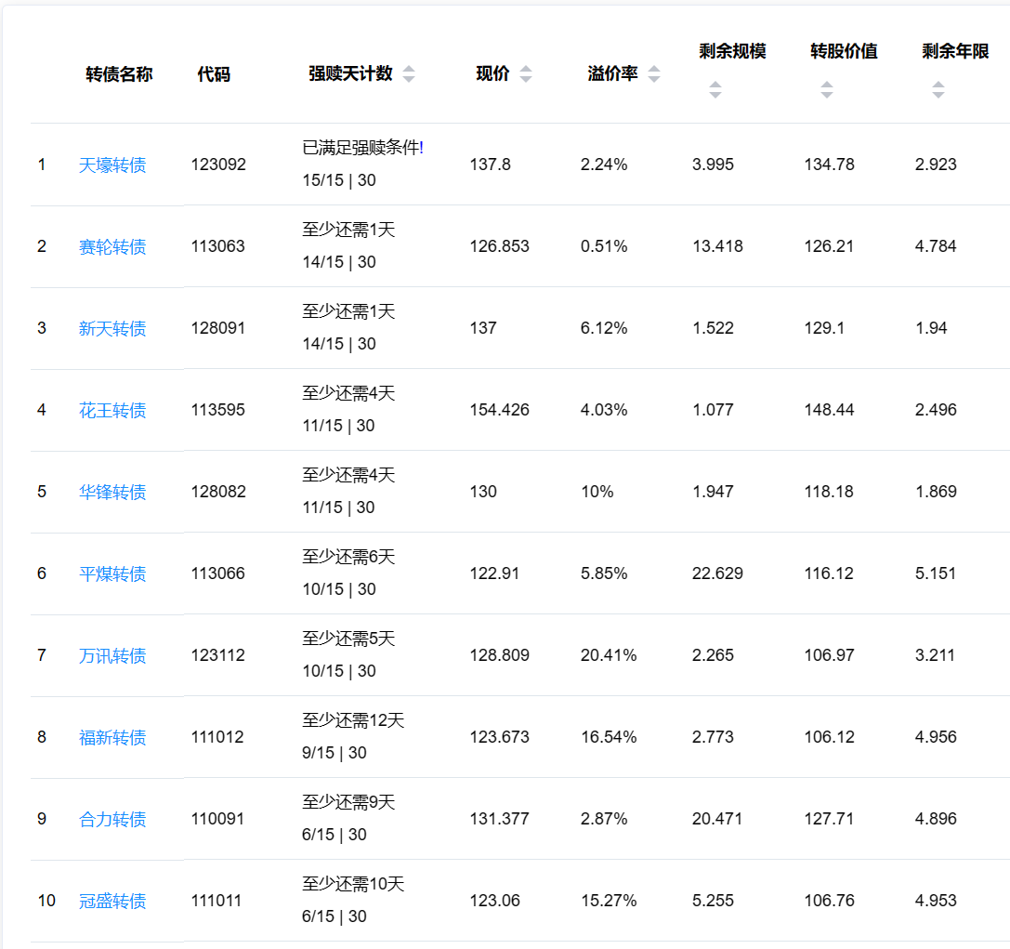Image resolution: width=1010 pixels, height=949 pixels.
Task: Open the 冠盛转债 link
Action: 112,902
